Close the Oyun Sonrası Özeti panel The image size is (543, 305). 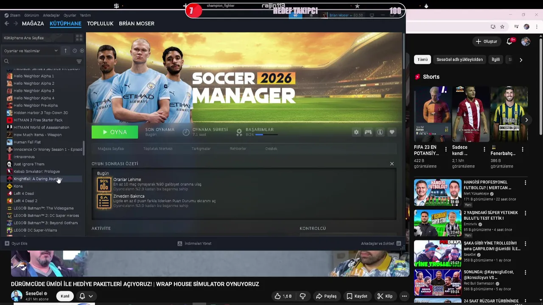coord(392,164)
